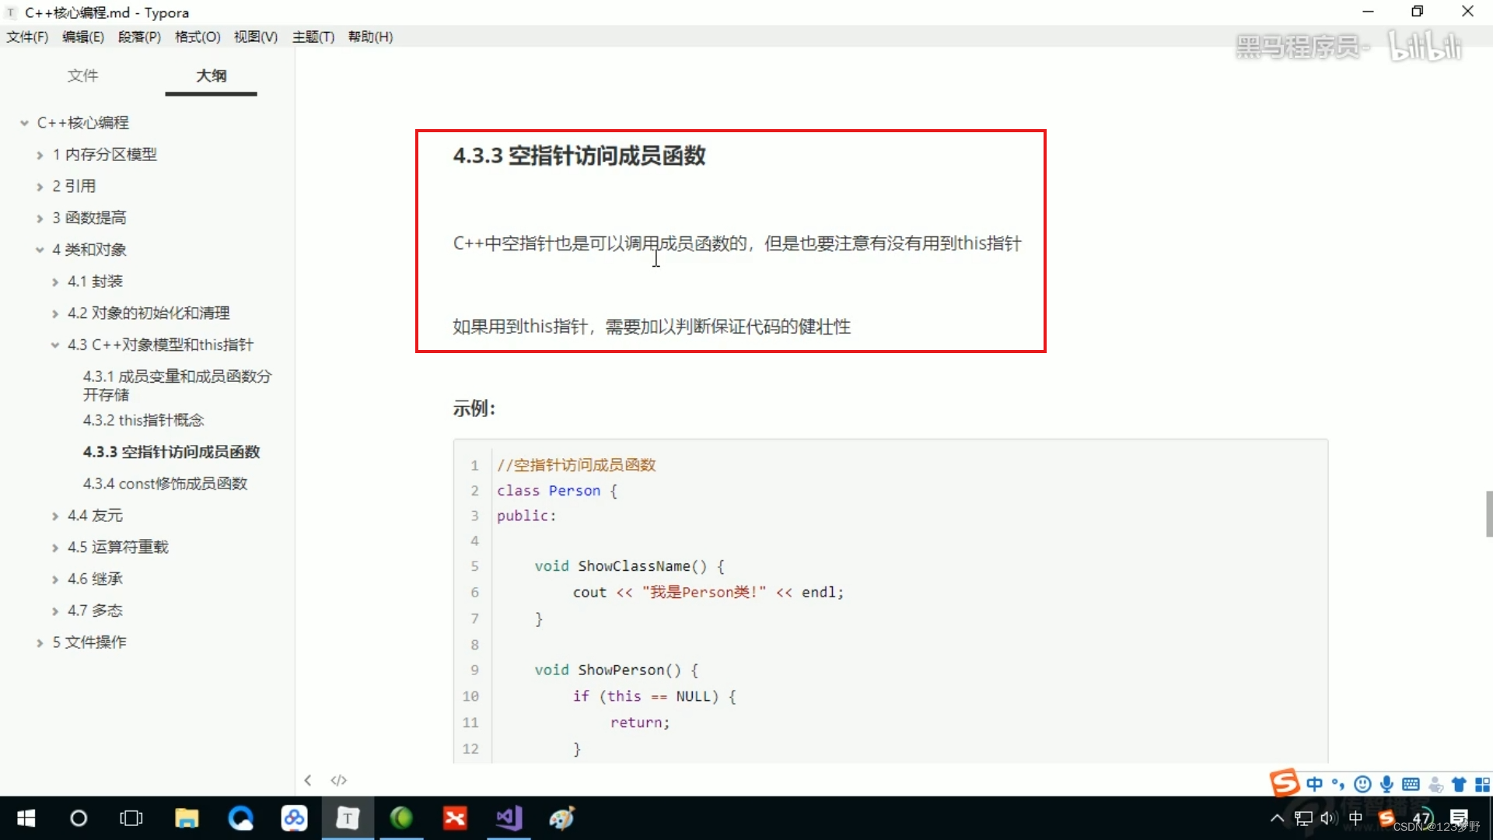The image size is (1493, 840).
Task: Open green ball app on taskbar
Action: (401, 818)
